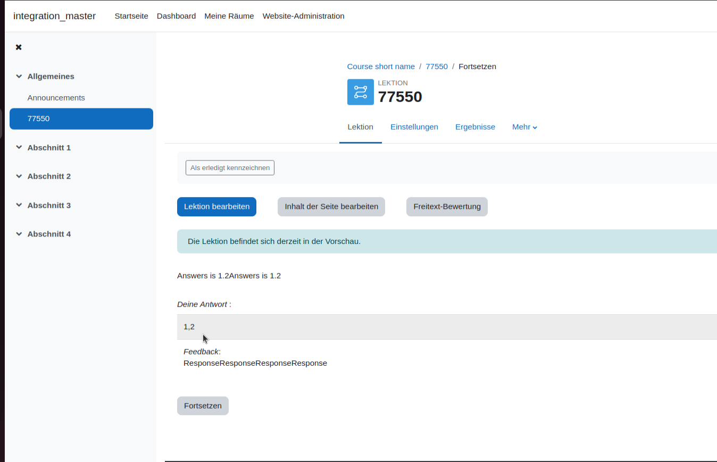This screenshot has height=462, width=717.
Task: Click the submitted answer '1,2' row
Action: [x=447, y=327]
